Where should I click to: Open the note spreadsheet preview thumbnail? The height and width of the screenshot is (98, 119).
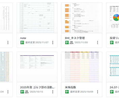pyautogui.click(x=37, y=18)
